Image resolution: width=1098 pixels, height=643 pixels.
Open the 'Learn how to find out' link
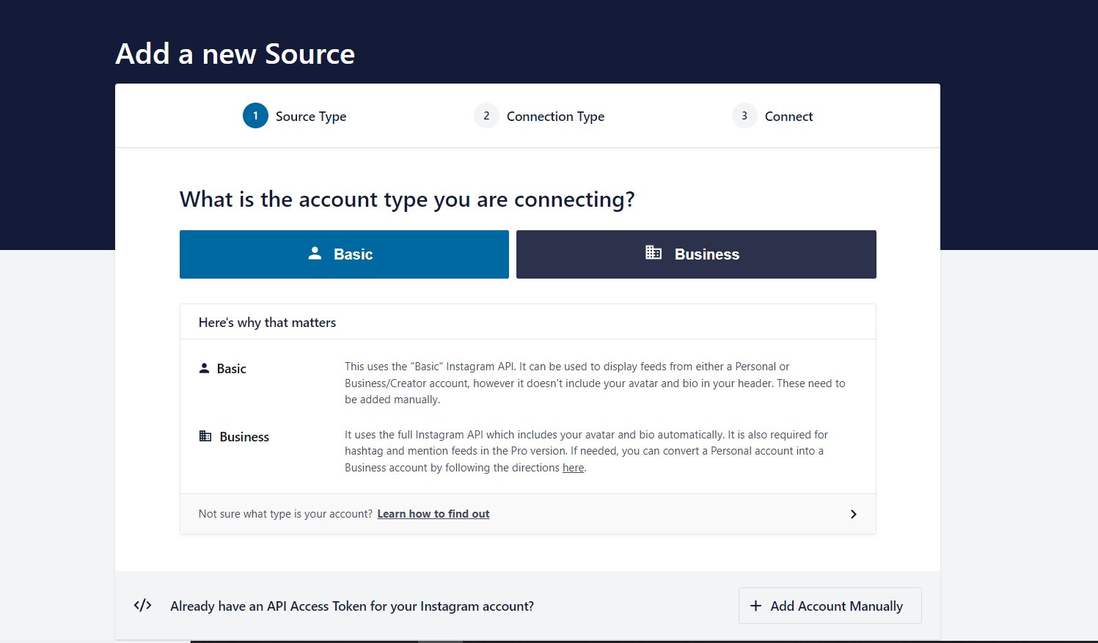pos(433,513)
